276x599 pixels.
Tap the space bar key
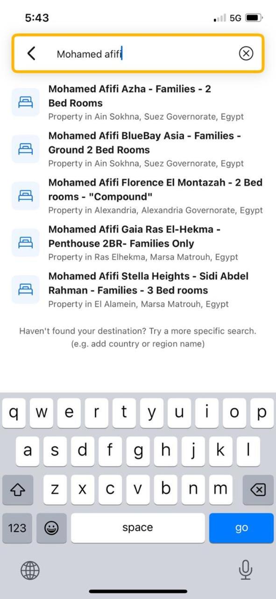coord(138,528)
